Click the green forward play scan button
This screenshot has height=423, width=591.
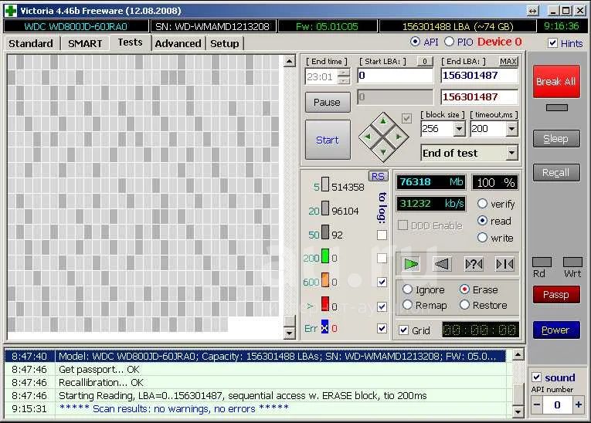click(x=411, y=264)
